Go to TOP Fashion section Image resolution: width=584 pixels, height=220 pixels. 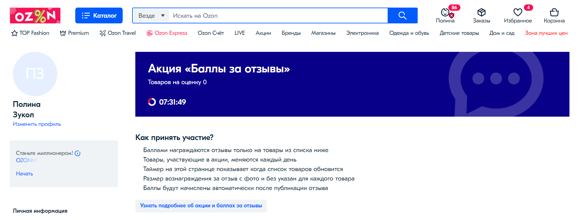point(30,33)
